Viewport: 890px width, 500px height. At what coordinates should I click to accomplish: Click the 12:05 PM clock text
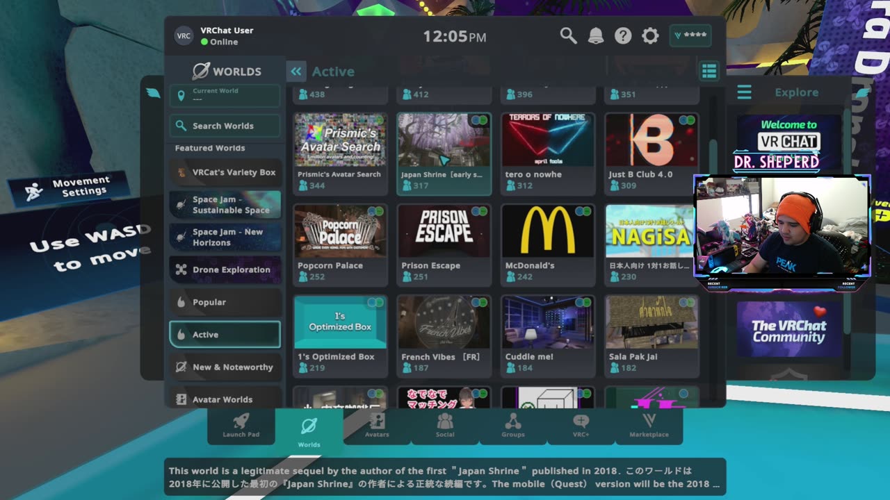tap(455, 36)
